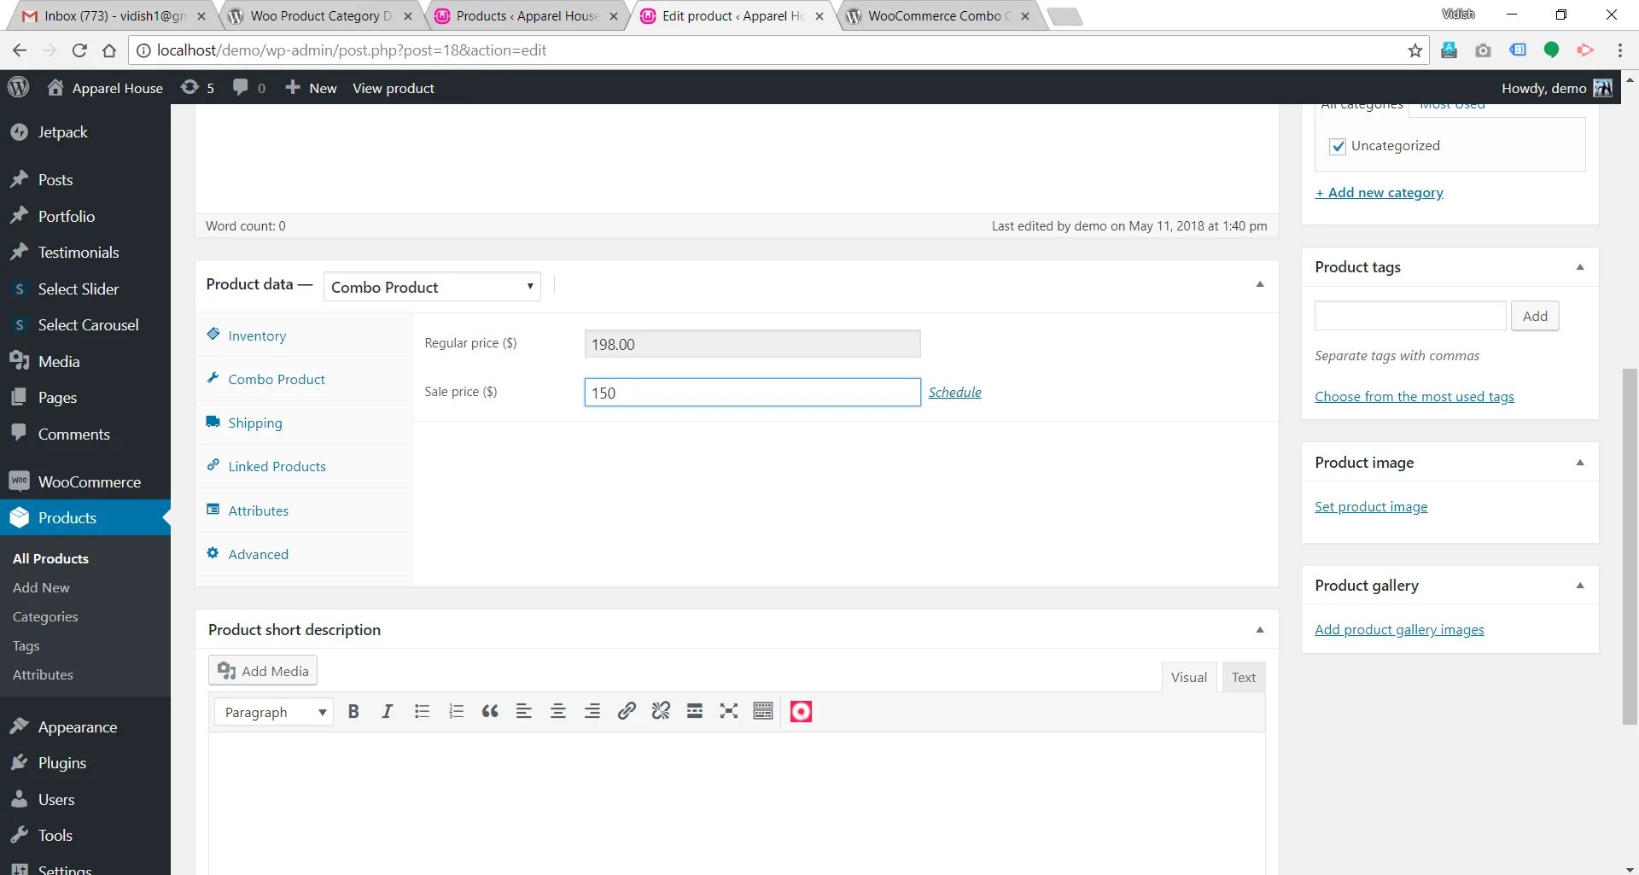
Task: Insert Read More tag icon
Action: 695,712
